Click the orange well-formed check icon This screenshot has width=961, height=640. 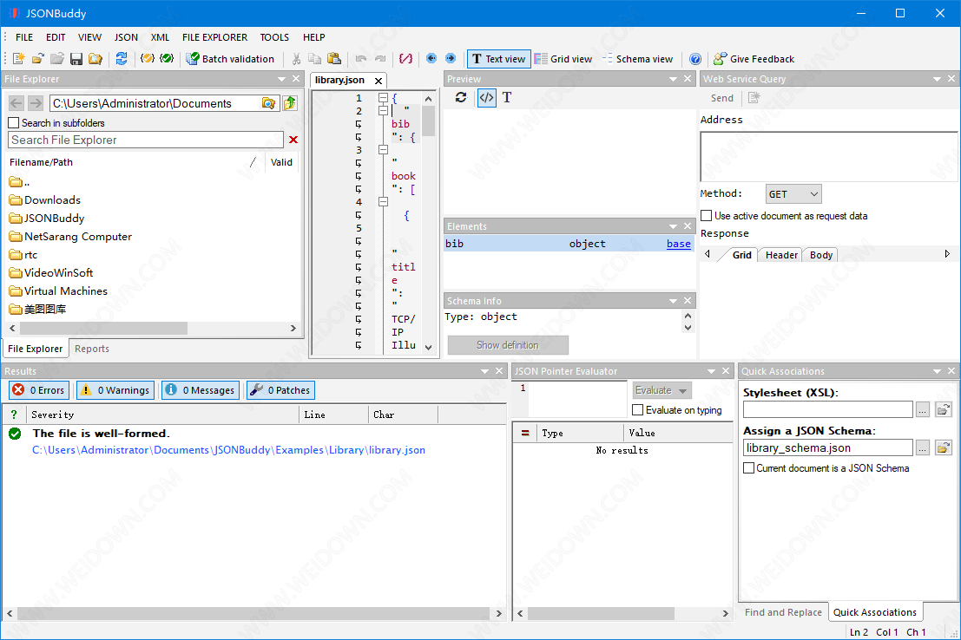pos(147,59)
